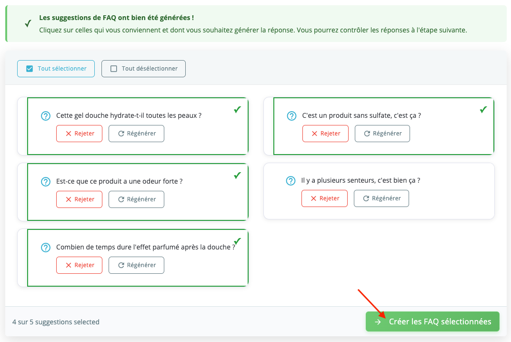511x342 pixels.
Task: Click 'Créer les FAQ sélectionnées' button
Action: (432, 321)
